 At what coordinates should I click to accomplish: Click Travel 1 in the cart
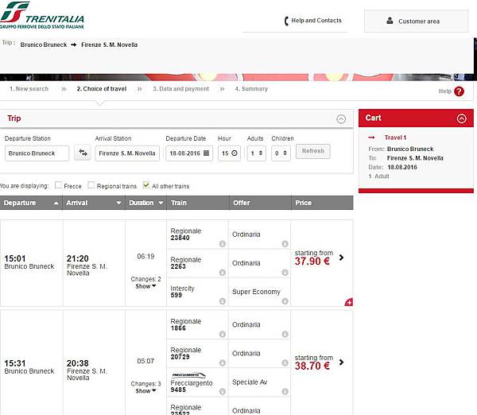tap(395, 138)
